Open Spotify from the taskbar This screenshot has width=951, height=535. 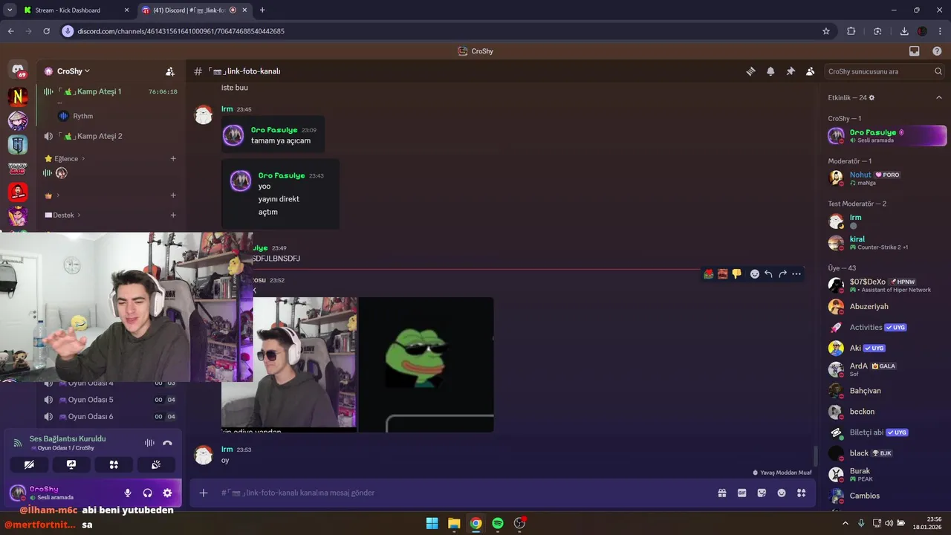tap(498, 523)
